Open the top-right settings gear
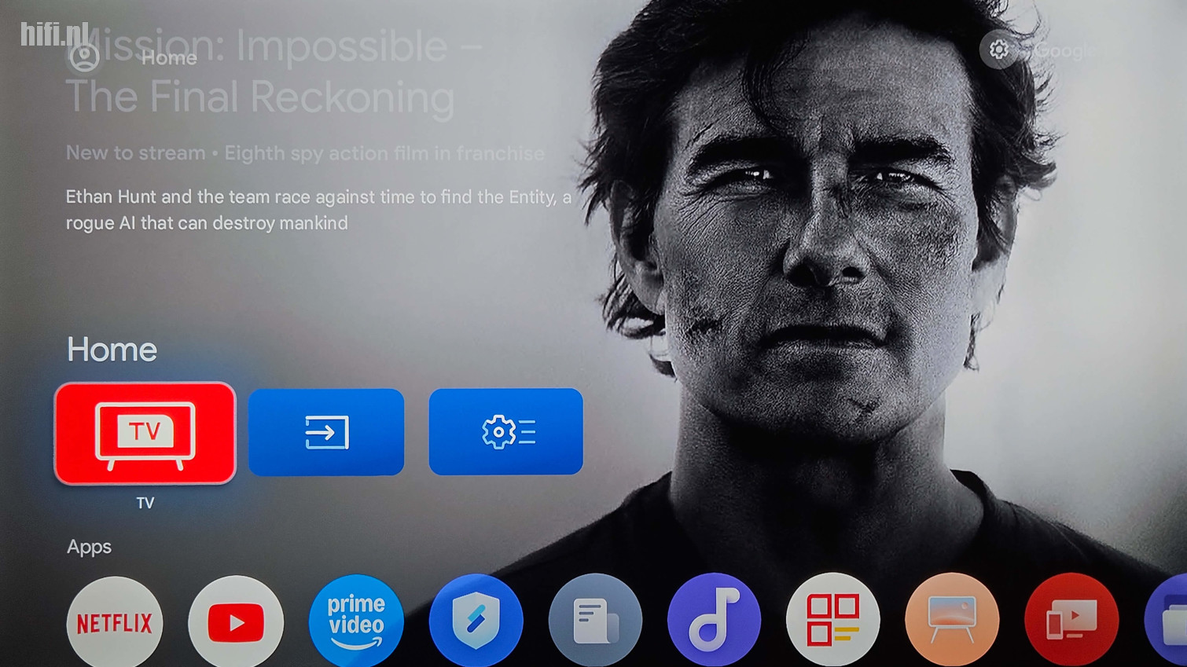The width and height of the screenshot is (1187, 667). click(x=998, y=49)
